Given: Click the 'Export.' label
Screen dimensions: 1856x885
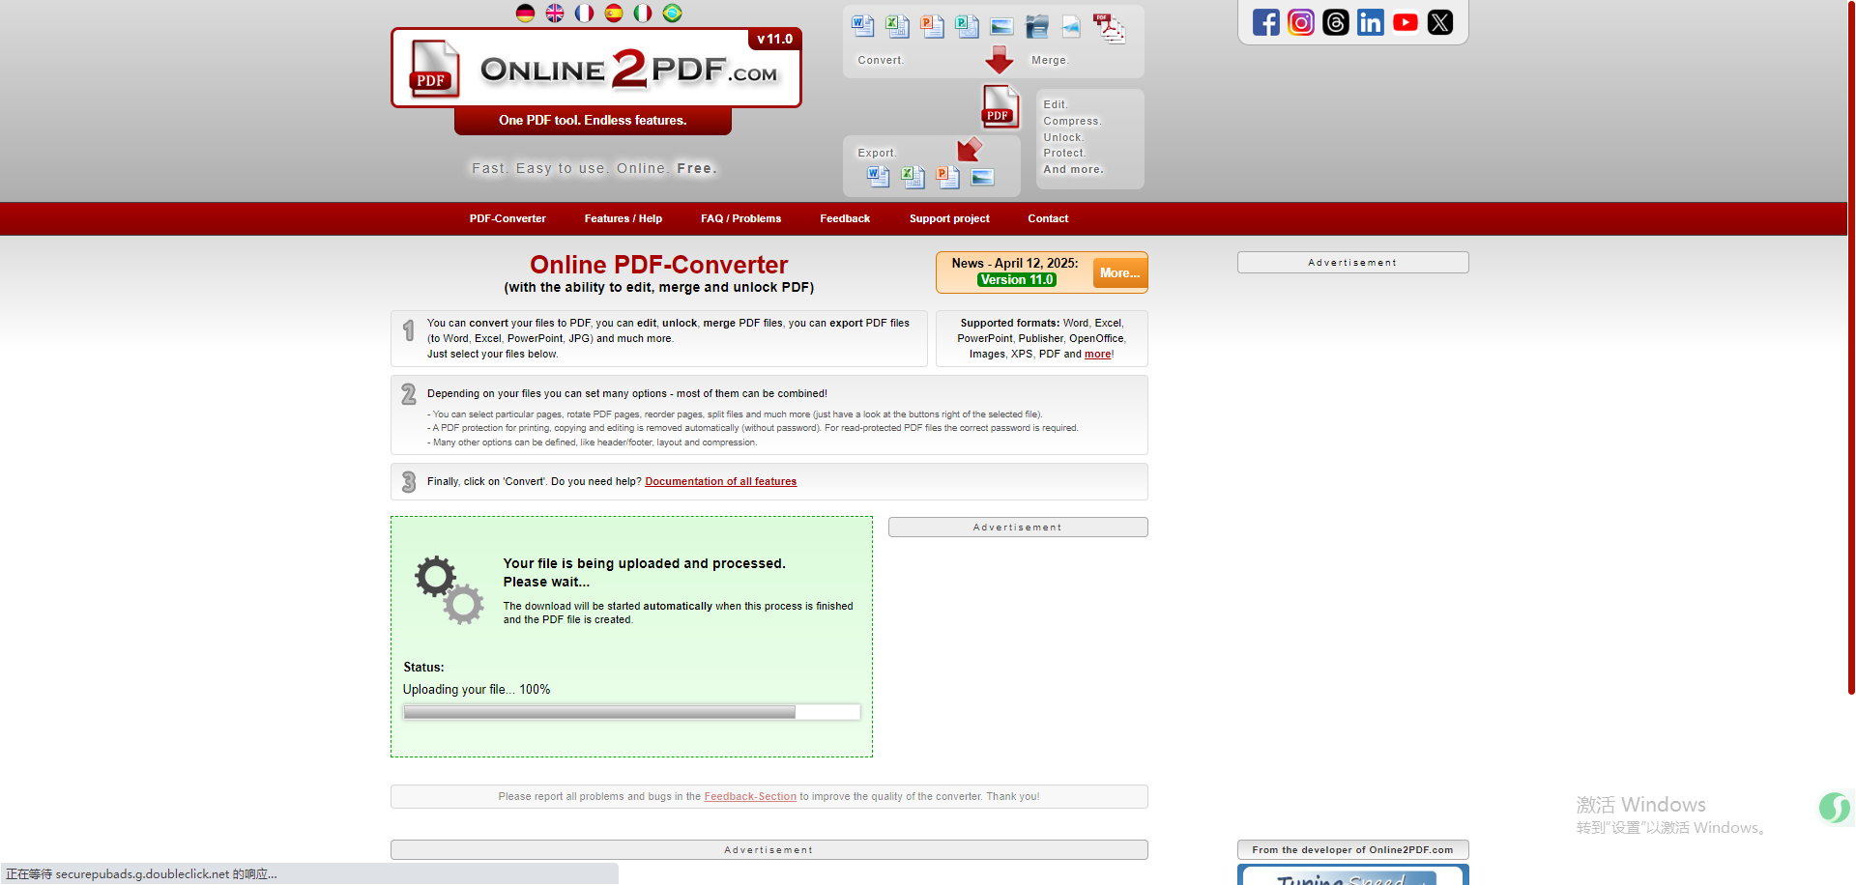Looking at the screenshot, I should 878,153.
